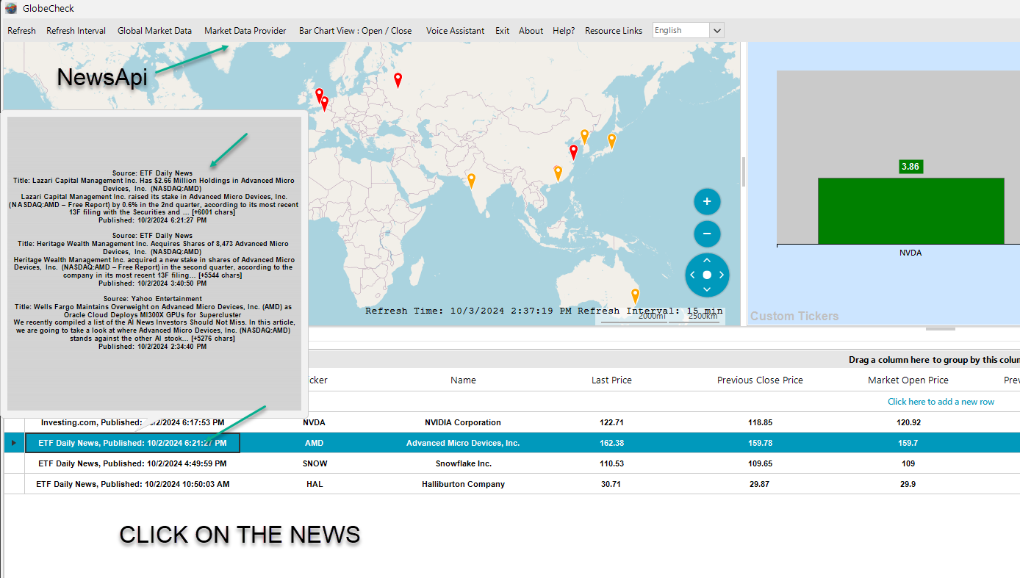Select the lower-right red marker near the UK

pyautogui.click(x=325, y=104)
